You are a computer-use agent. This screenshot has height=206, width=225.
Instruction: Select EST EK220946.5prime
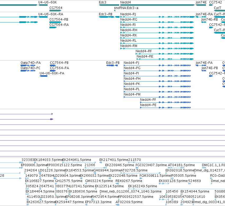(x=106, y=168)
